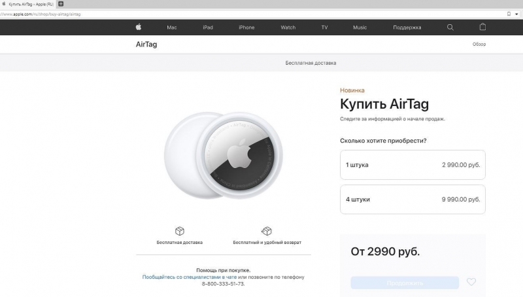523x297 pixels.
Task: Click the AirTag product image
Action: 223,156
